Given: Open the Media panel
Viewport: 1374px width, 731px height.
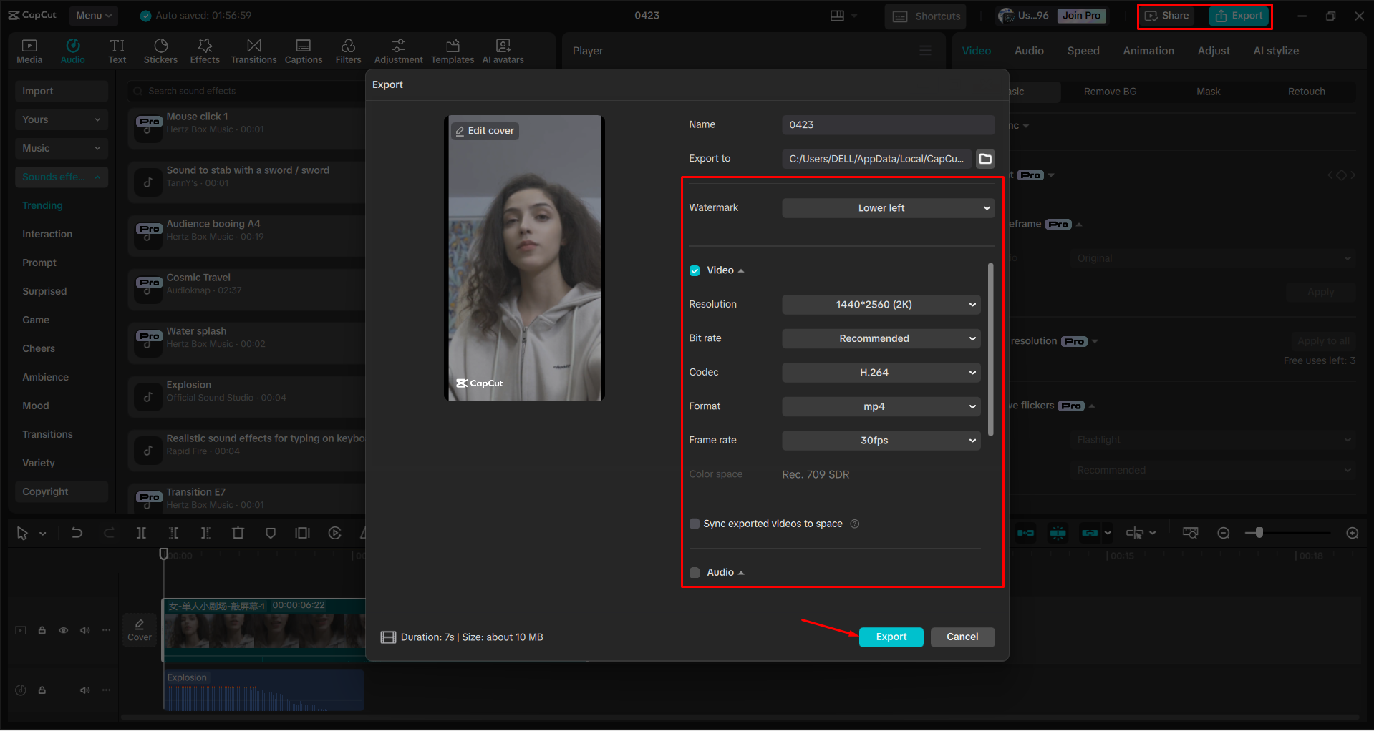Looking at the screenshot, I should pos(29,50).
